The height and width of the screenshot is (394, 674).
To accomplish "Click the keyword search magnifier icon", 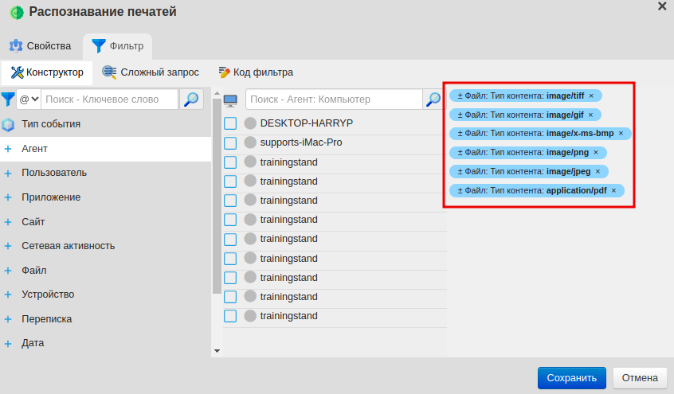I will pyautogui.click(x=191, y=99).
